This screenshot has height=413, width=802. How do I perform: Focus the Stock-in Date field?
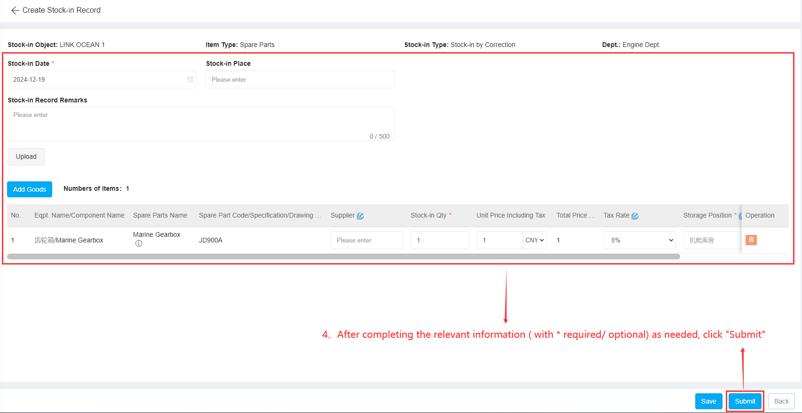point(102,79)
